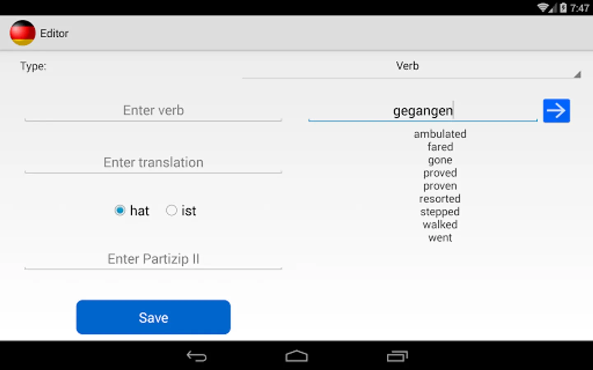
Task: Pick 'went' from the suggestion list
Action: (440, 238)
